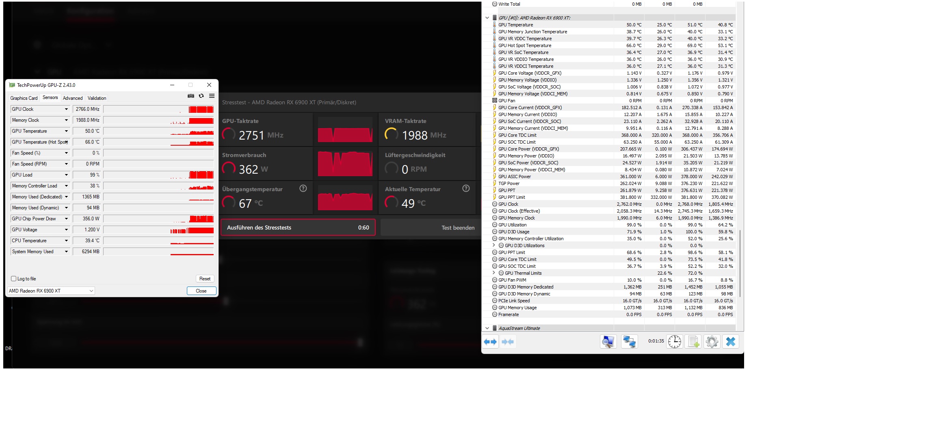Image resolution: width=948 pixels, height=435 pixels.
Task: Click Stromverbrauch history graph
Action: pos(345,164)
